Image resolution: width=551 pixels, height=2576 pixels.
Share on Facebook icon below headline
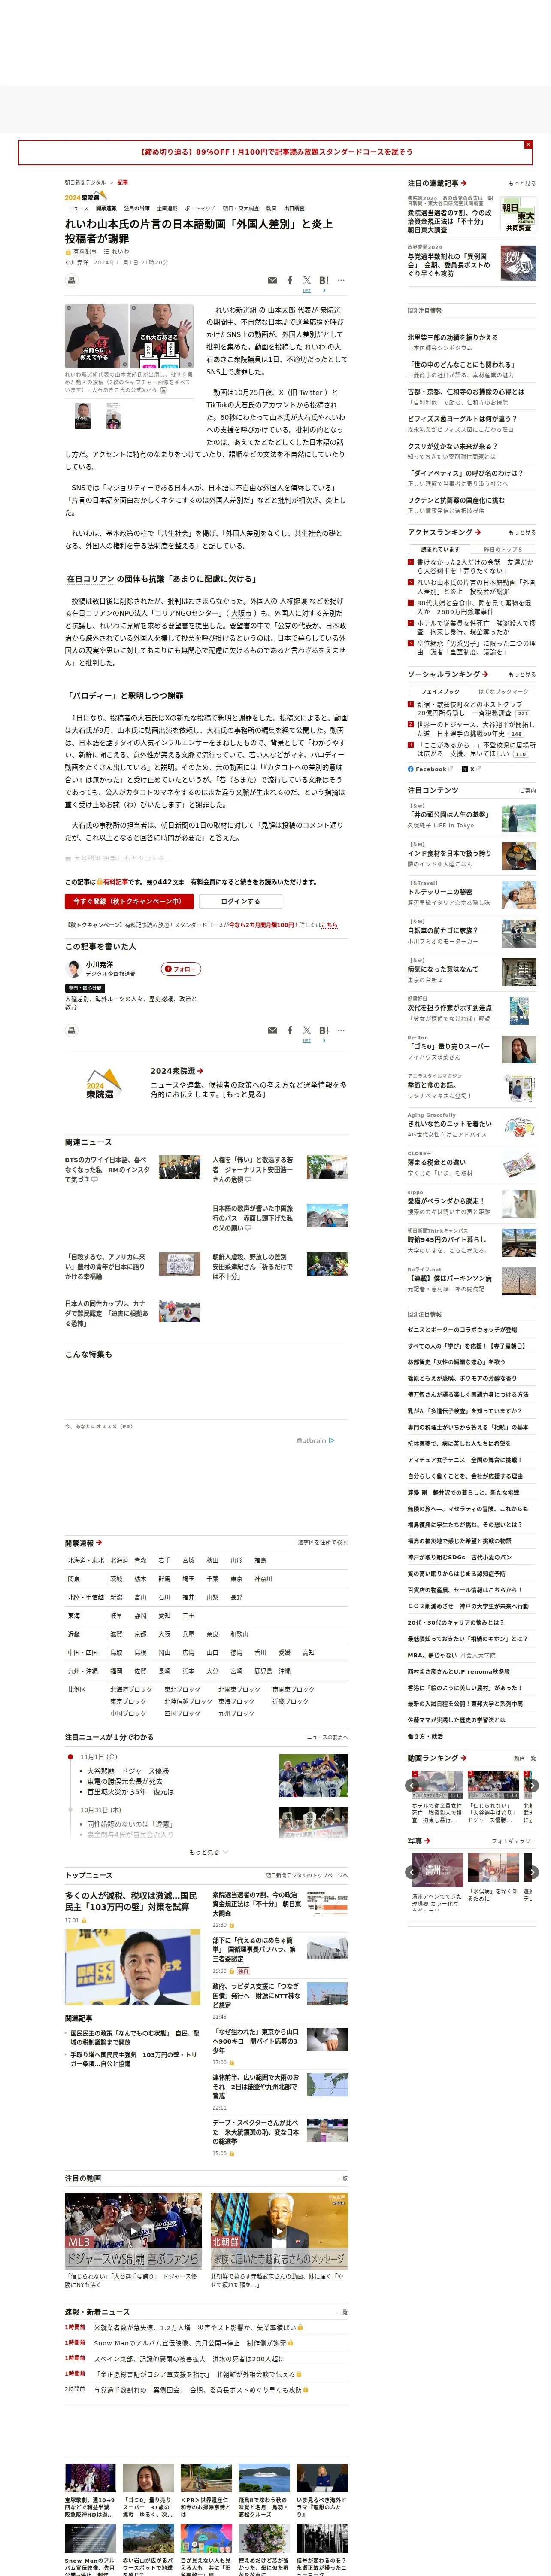(290, 281)
